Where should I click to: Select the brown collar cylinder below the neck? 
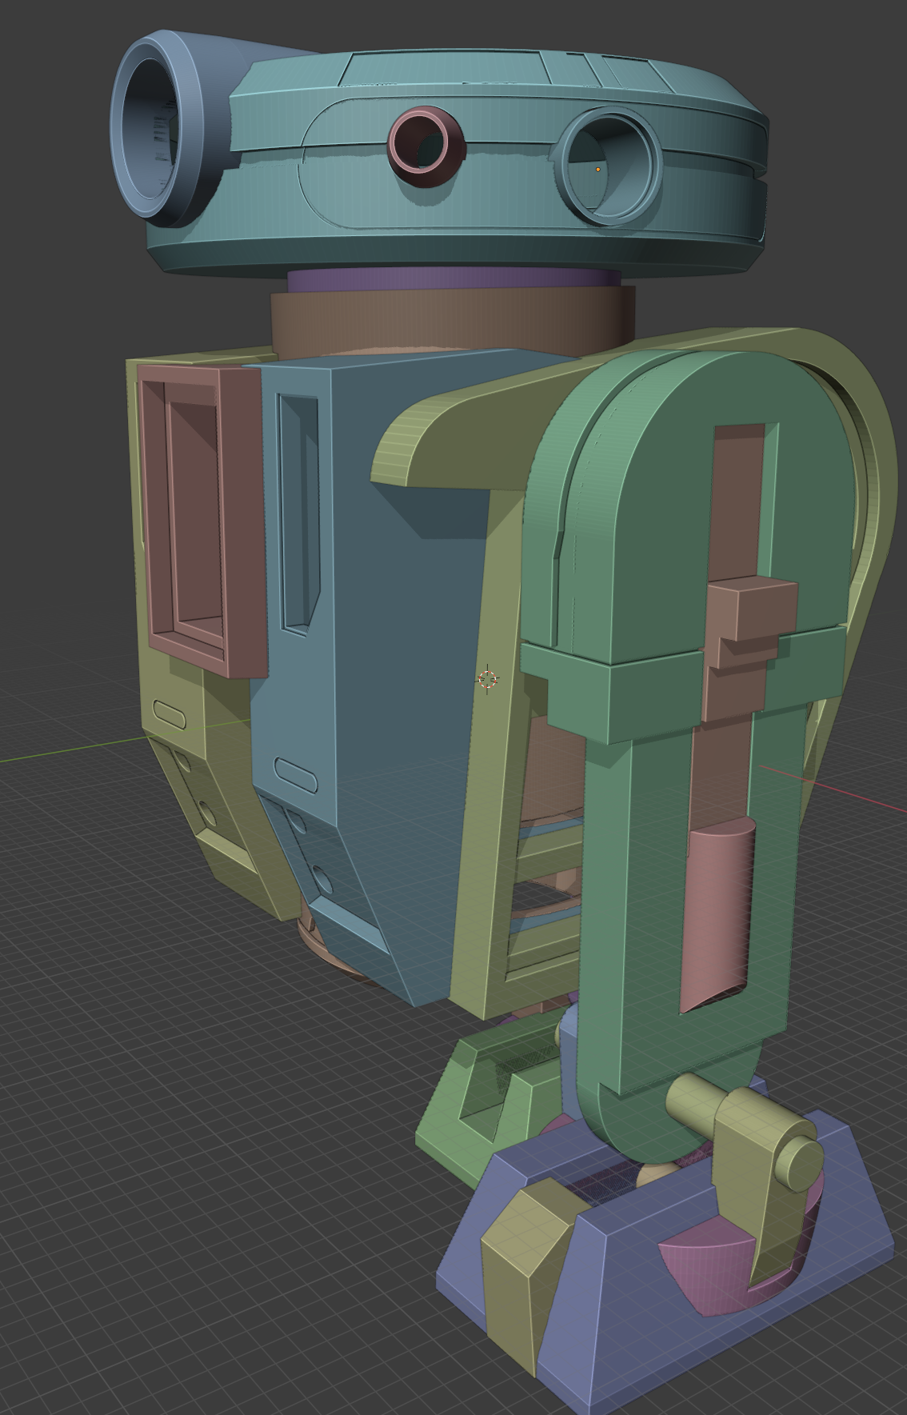point(452,320)
